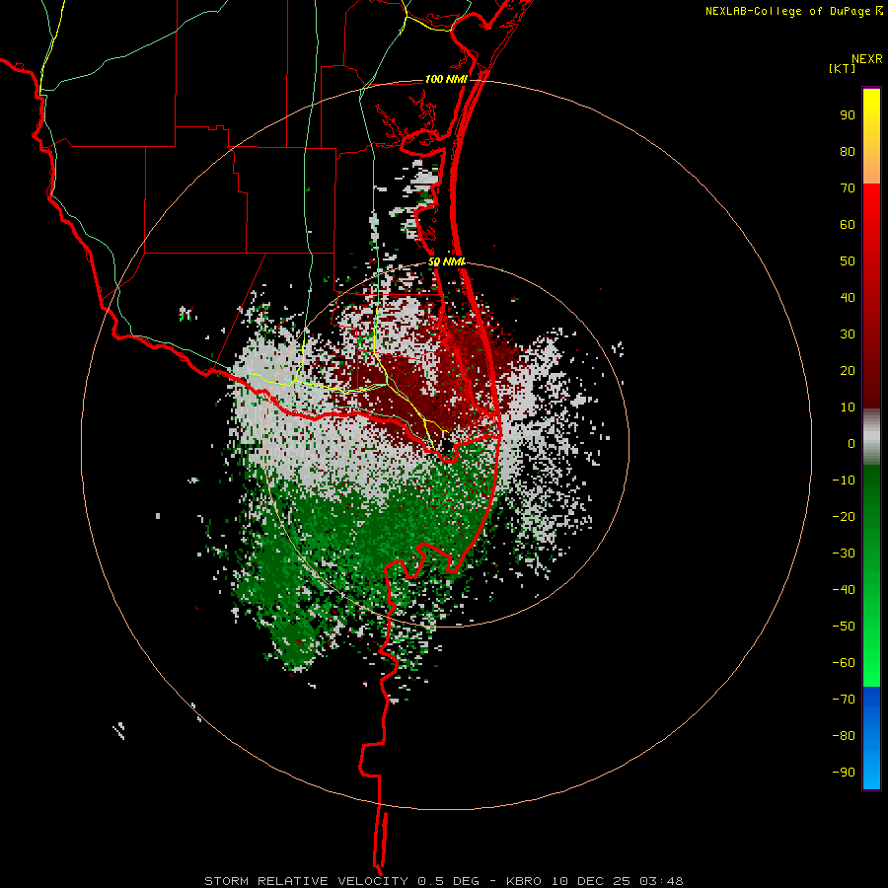Click the 50 NMI range ring label
Image resolution: width=888 pixels, height=888 pixels.
(446, 261)
